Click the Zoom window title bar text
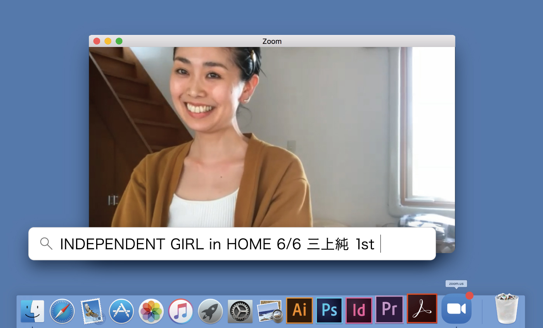The height and width of the screenshot is (328, 543). (272, 41)
